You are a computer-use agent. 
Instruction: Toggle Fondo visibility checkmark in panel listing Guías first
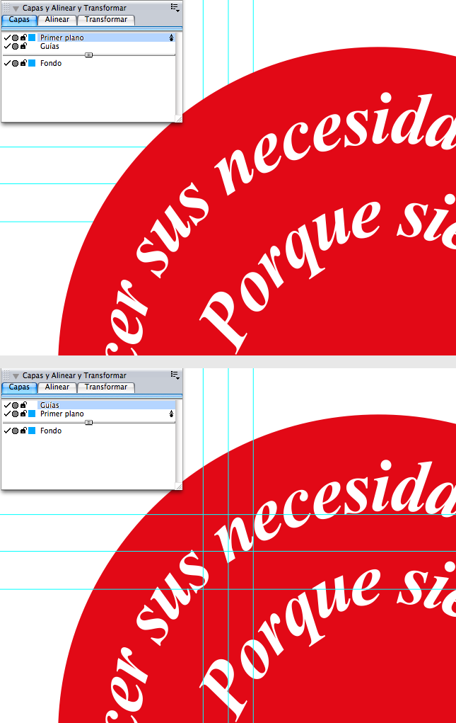tap(7, 431)
